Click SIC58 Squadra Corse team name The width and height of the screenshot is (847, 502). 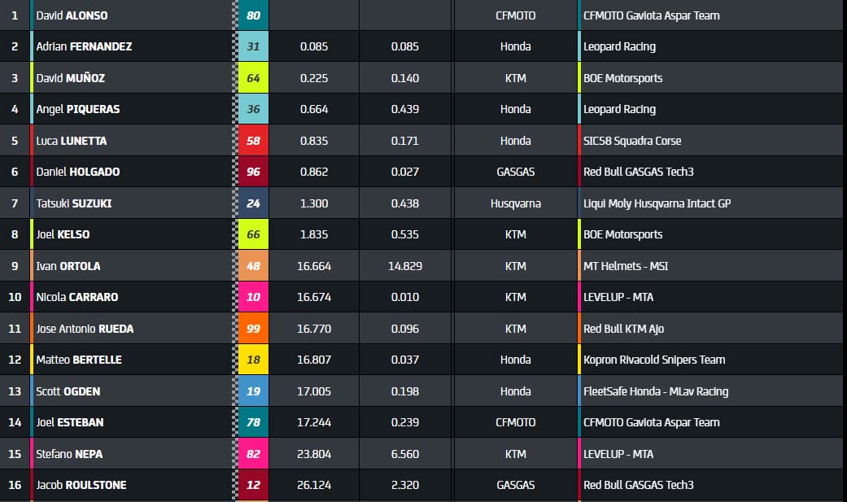click(632, 141)
